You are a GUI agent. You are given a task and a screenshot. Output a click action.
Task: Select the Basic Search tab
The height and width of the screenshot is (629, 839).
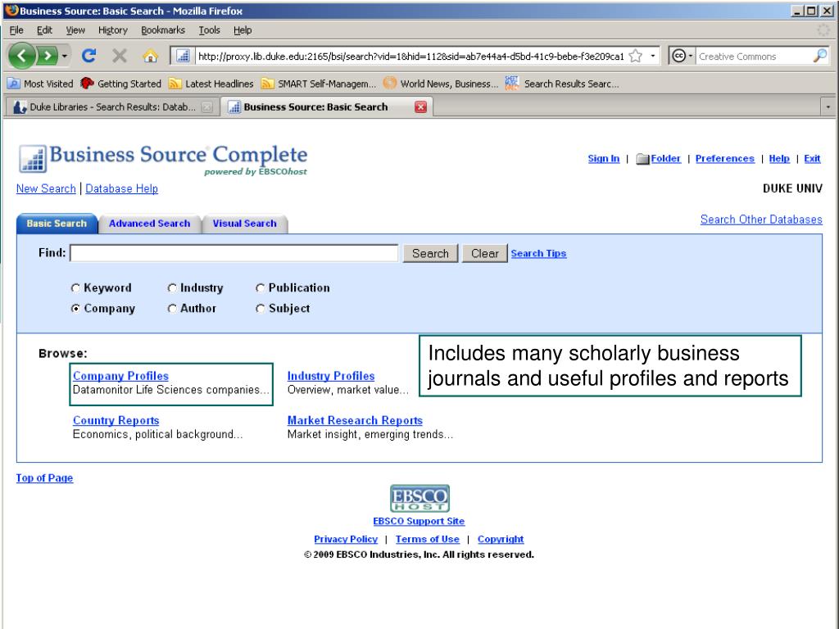click(57, 224)
